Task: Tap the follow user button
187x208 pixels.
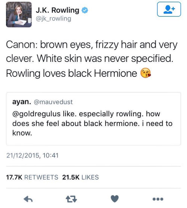Action: [169, 9]
